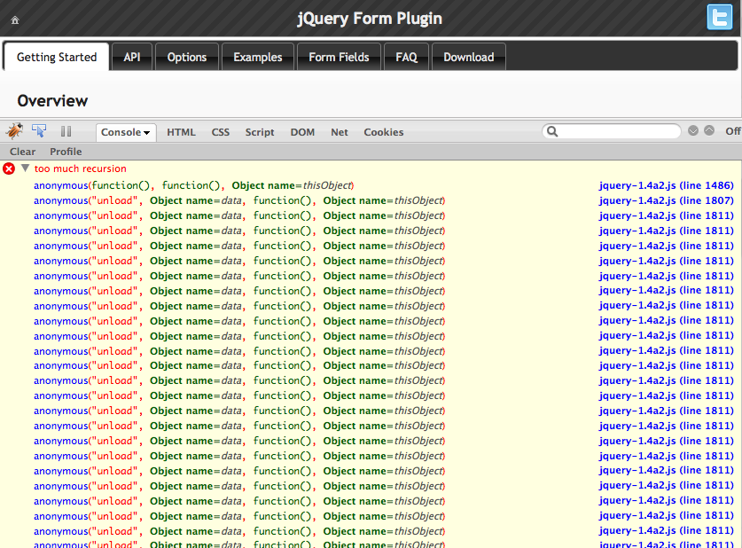Click the Firebug bug icon
Image resolution: width=742 pixels, height=548 pixels.
click(x=14, y=131)
